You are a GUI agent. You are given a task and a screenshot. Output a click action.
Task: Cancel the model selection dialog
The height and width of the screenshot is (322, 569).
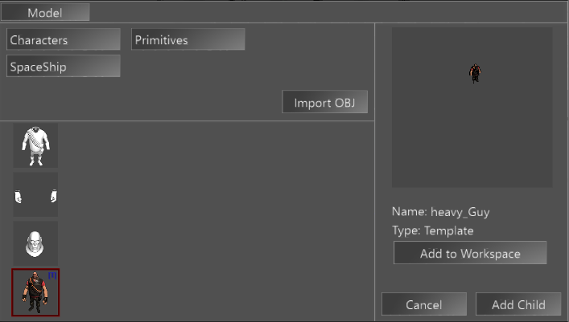(424, 304)
